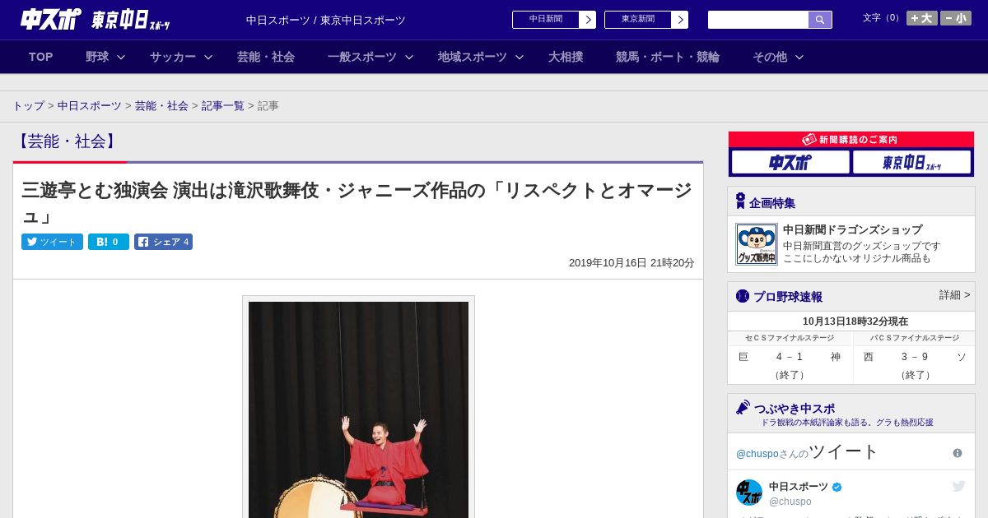
Task: Open プロ野球速報 詳細 link
Action: 954,295
